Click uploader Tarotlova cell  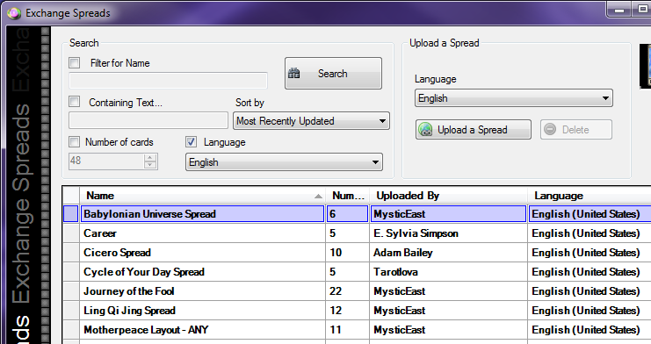pos(448,272)
